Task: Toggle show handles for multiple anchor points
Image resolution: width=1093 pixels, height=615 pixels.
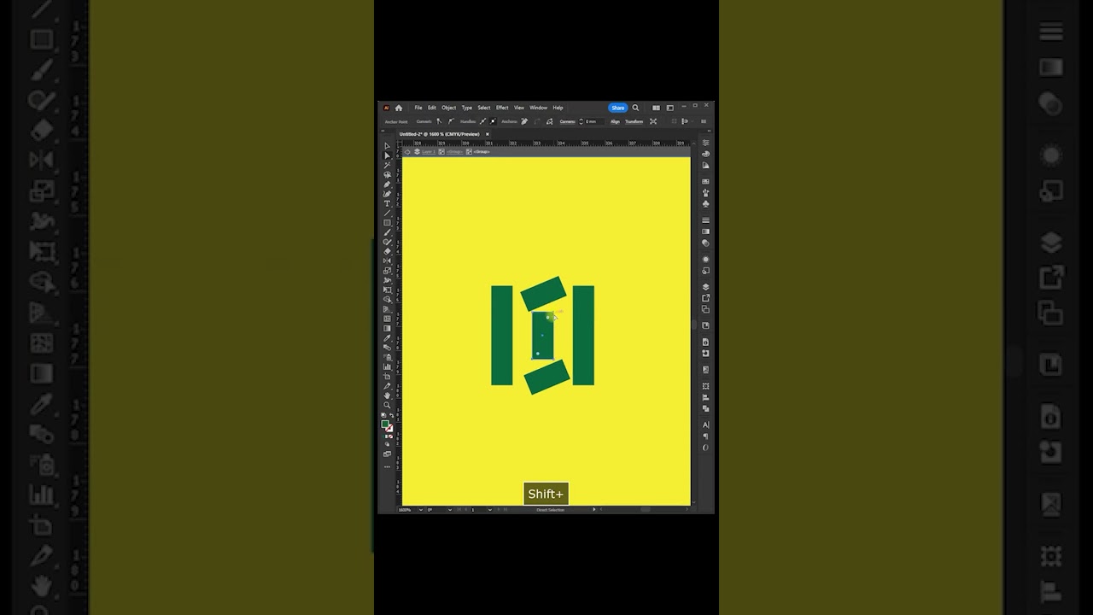Action: [x=482, y=121]
